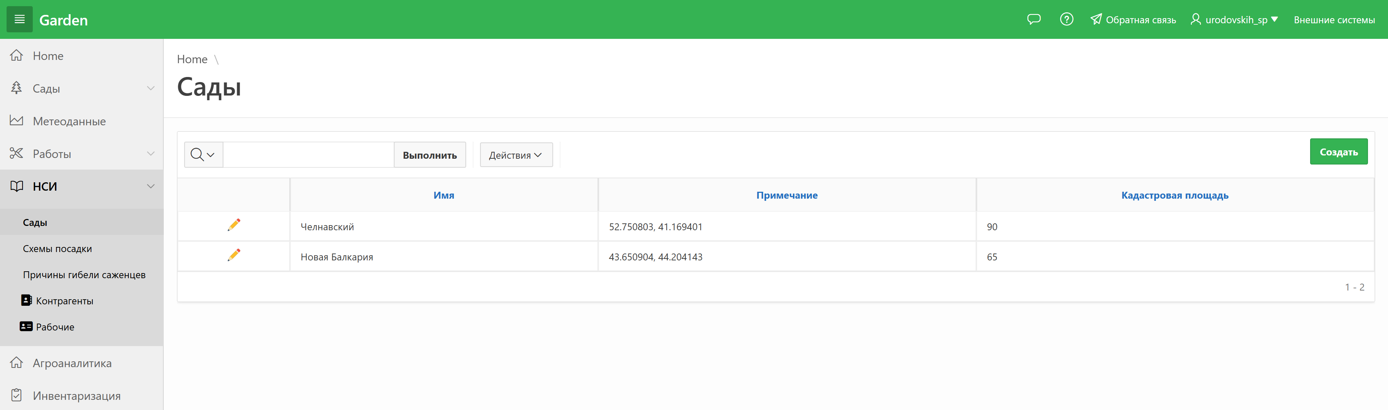Open the comments speech bubble icon
Viewport: 1388px width, 410px height.
[x=1034, y=19]
